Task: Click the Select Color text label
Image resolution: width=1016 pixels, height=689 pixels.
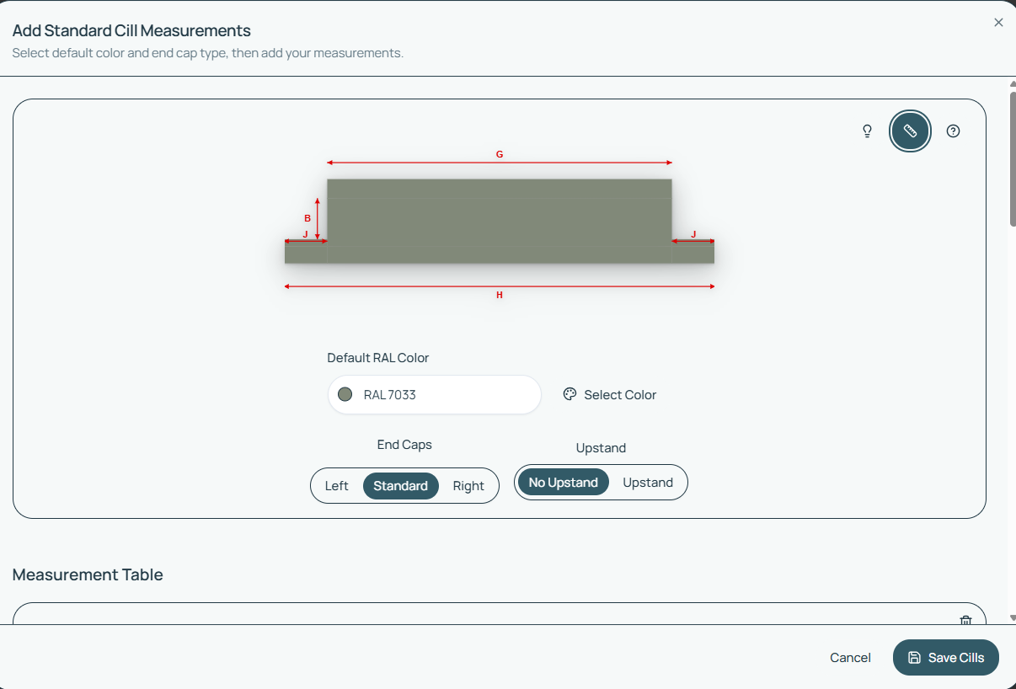Action: pyautogui.click(x=620, y=395)
